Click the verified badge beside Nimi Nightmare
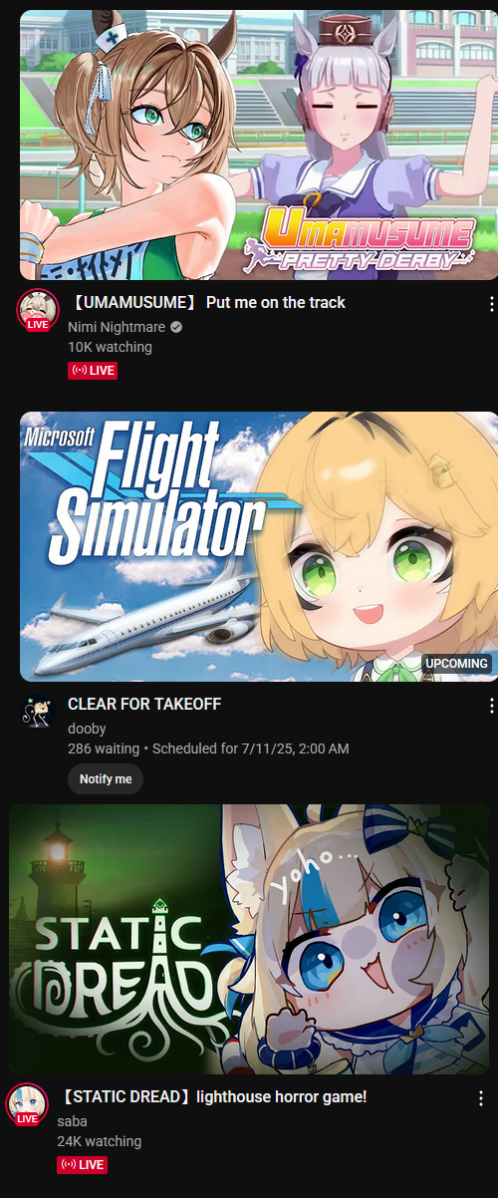 [176, 327]
